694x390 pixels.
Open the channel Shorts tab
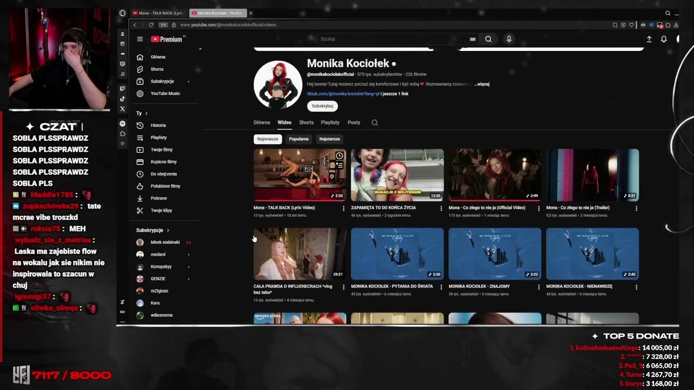coord(306,122)
